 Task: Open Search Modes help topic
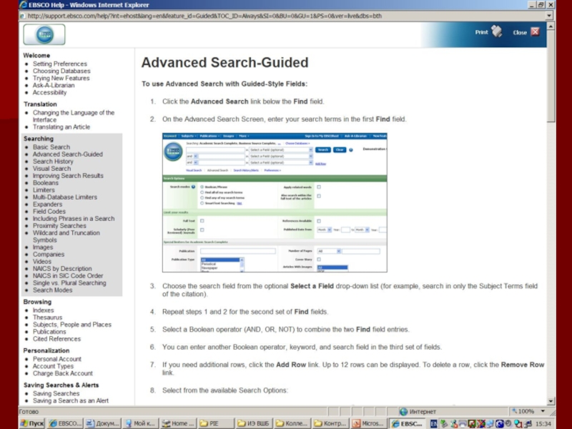(x=52, y=290)
